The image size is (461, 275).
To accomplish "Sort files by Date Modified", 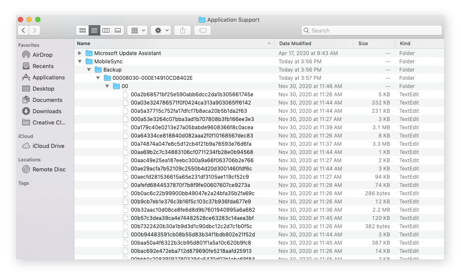I will pyautogui.click(x=296, y=43).
